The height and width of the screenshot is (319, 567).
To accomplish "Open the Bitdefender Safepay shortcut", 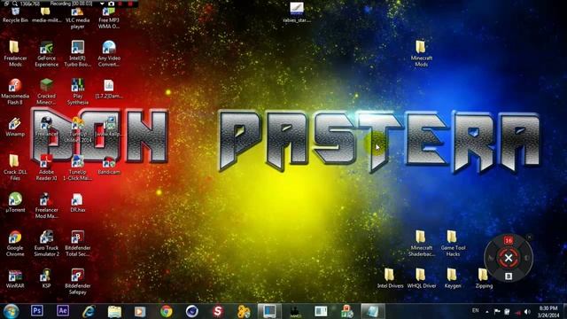I will click(77, 282).
